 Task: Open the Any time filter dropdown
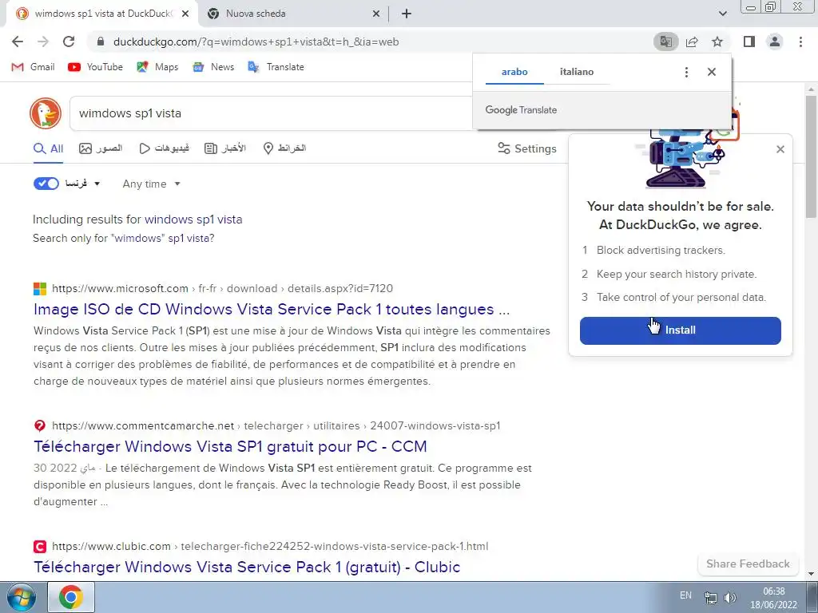pyautogui.click(x=151, y=184)
